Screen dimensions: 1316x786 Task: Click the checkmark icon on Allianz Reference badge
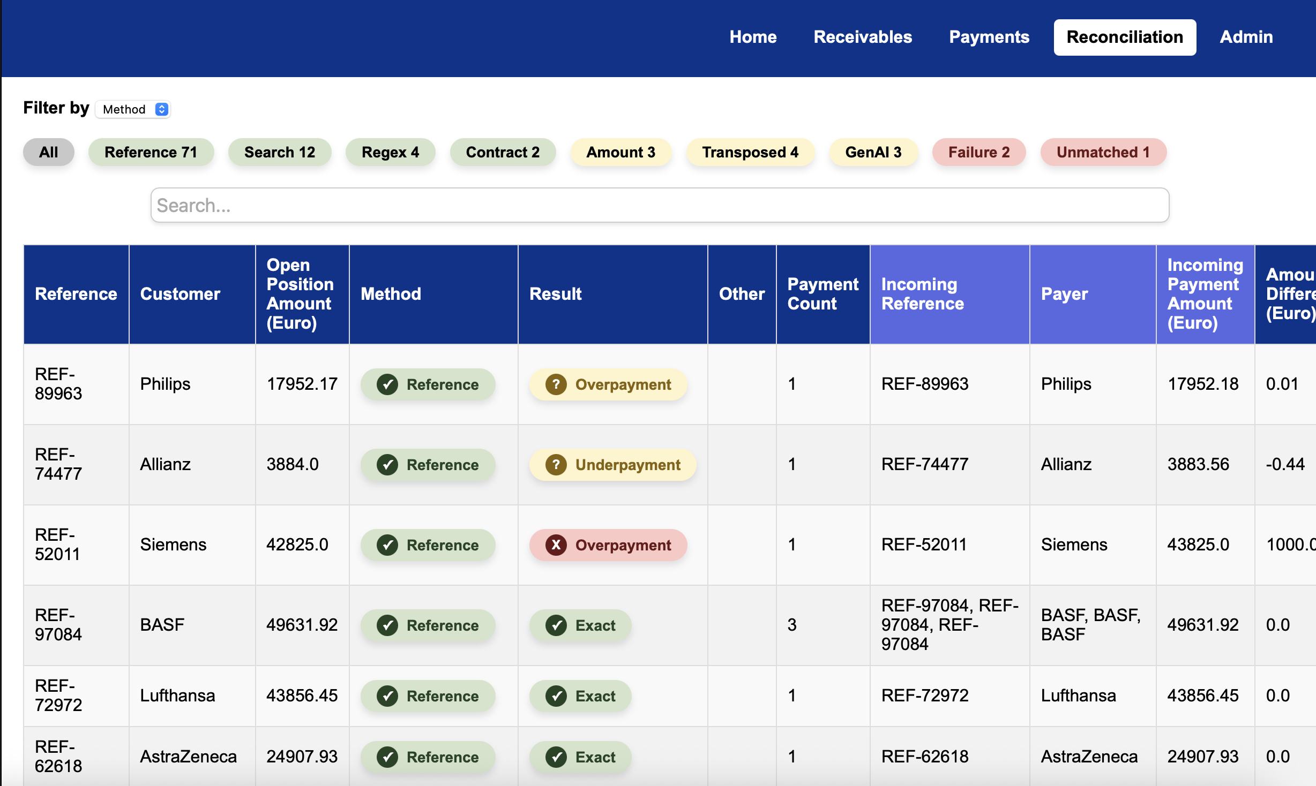click(387, 465)
